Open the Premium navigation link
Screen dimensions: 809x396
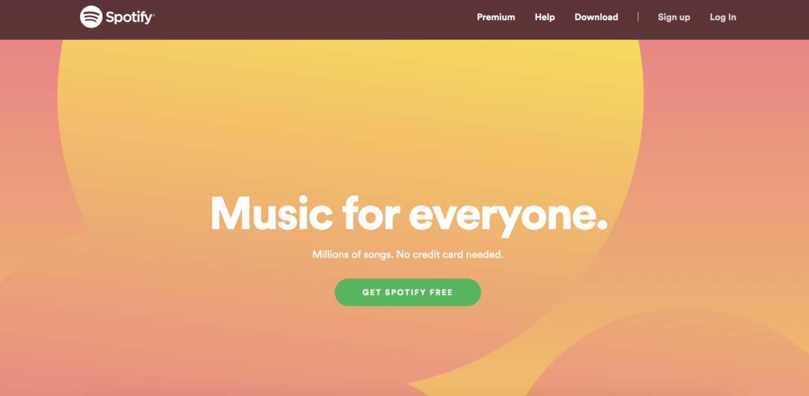[x=496, y=17]
